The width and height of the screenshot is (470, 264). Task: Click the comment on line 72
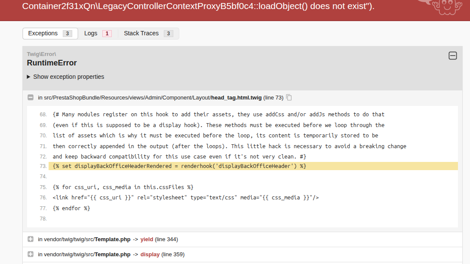click(179, 156)
